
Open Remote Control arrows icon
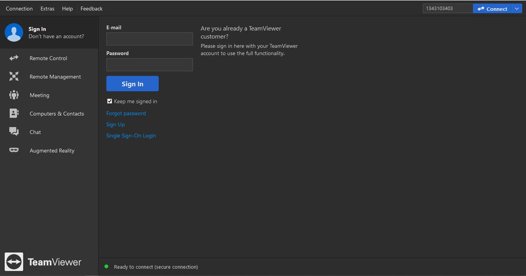[x=14, y=58]
